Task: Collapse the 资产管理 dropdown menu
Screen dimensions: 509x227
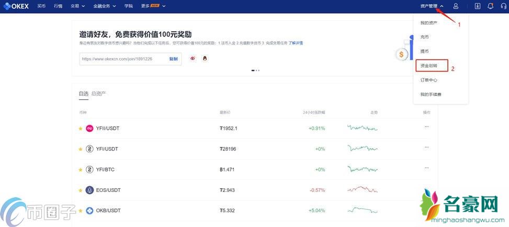Action: (x=432, y=6)
